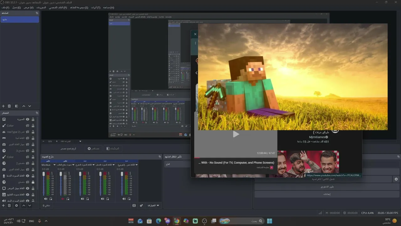
Task: Undock the sources panel
Action: point(37,113)
